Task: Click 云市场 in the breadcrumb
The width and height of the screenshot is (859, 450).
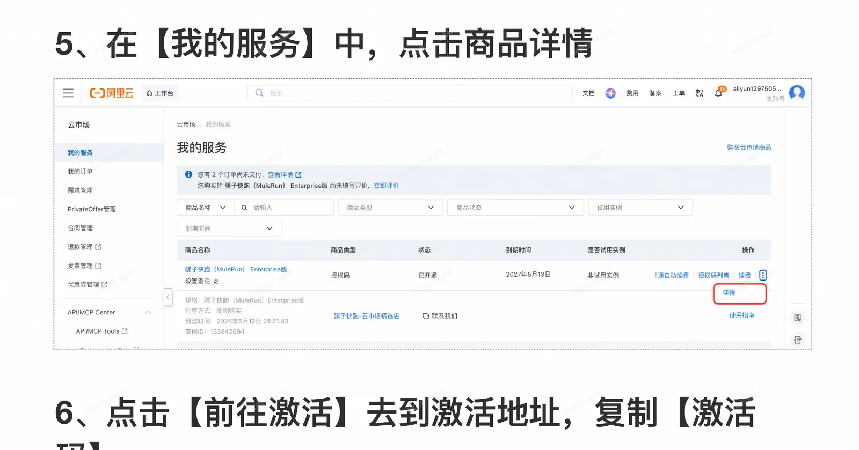Action: tap(186, 124)
